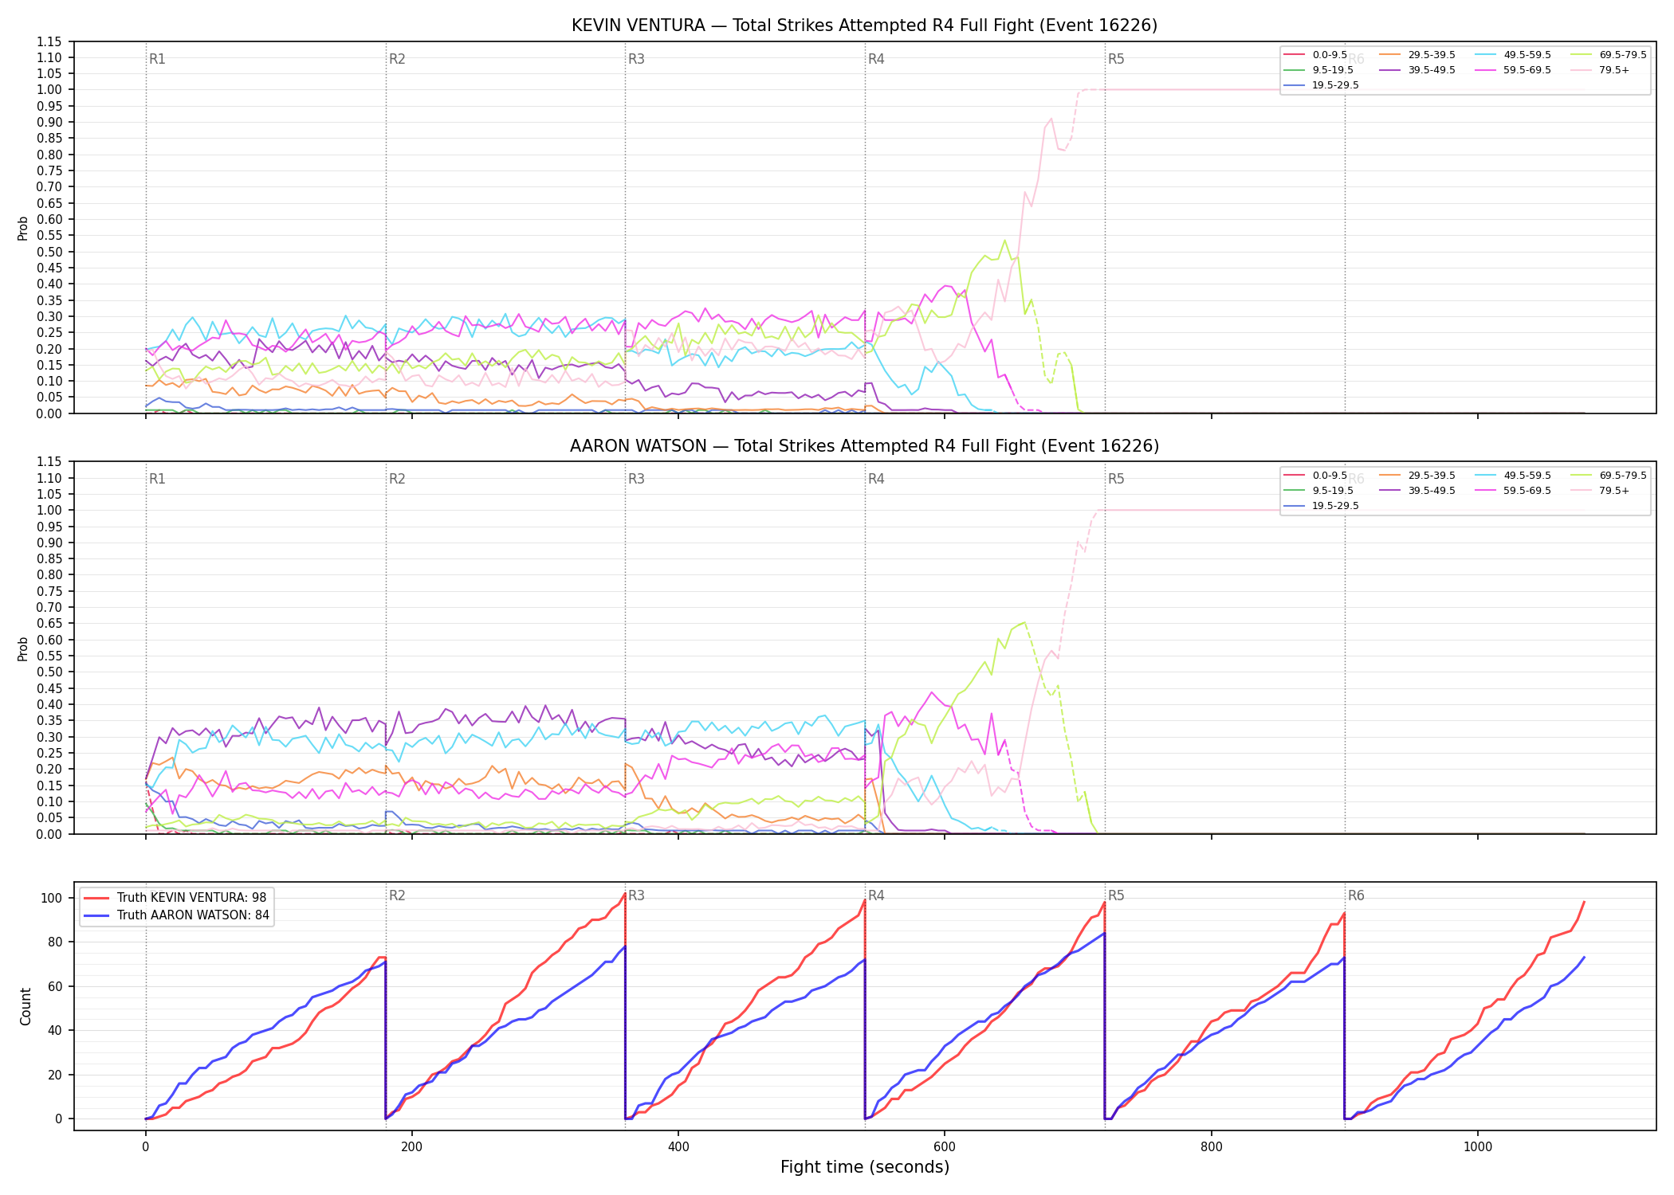Click the R2 round marker in the Count chart
Viewport: 1674px width, 1195px height.
click(x=397, y=896)
